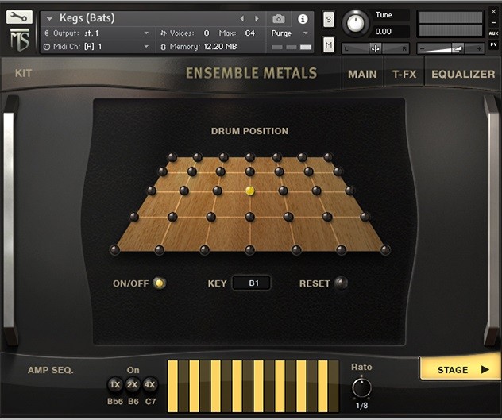This screenshot has height=420, width=502.
Task: Select node directly below yellow node
Action: tap(249, 217)
